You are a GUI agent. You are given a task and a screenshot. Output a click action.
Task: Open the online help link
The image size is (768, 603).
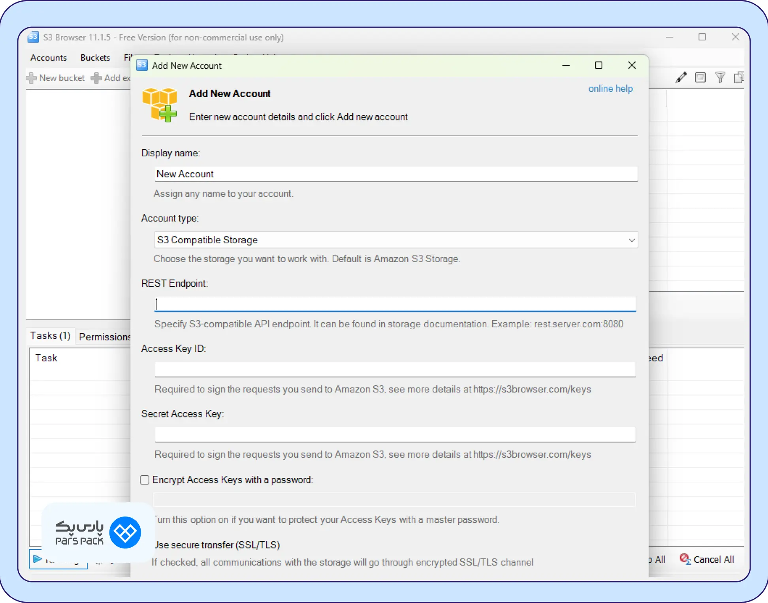click(610, 89)
